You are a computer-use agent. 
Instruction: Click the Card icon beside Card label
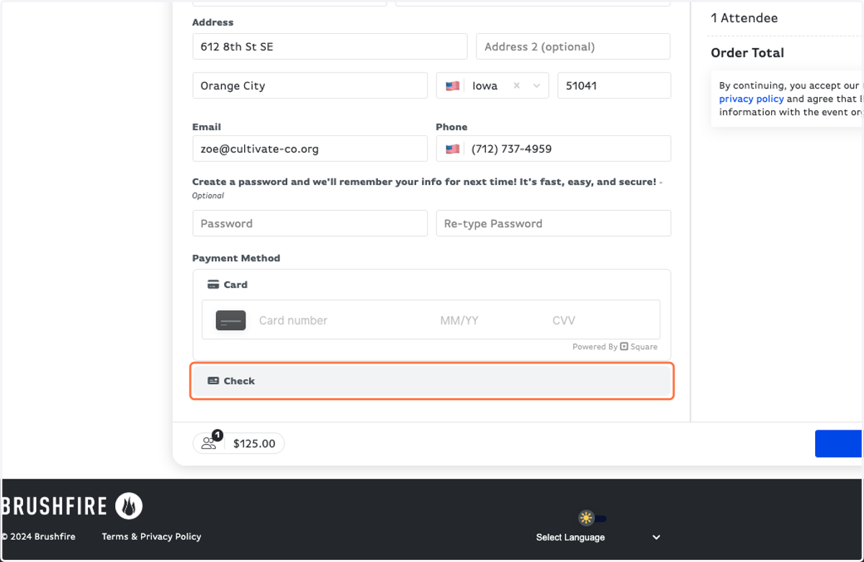(213, 284)
